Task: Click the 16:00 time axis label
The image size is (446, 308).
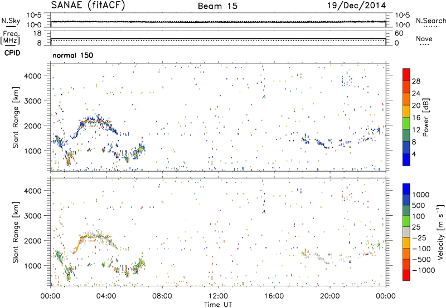Action: click(x=274, y=296)
